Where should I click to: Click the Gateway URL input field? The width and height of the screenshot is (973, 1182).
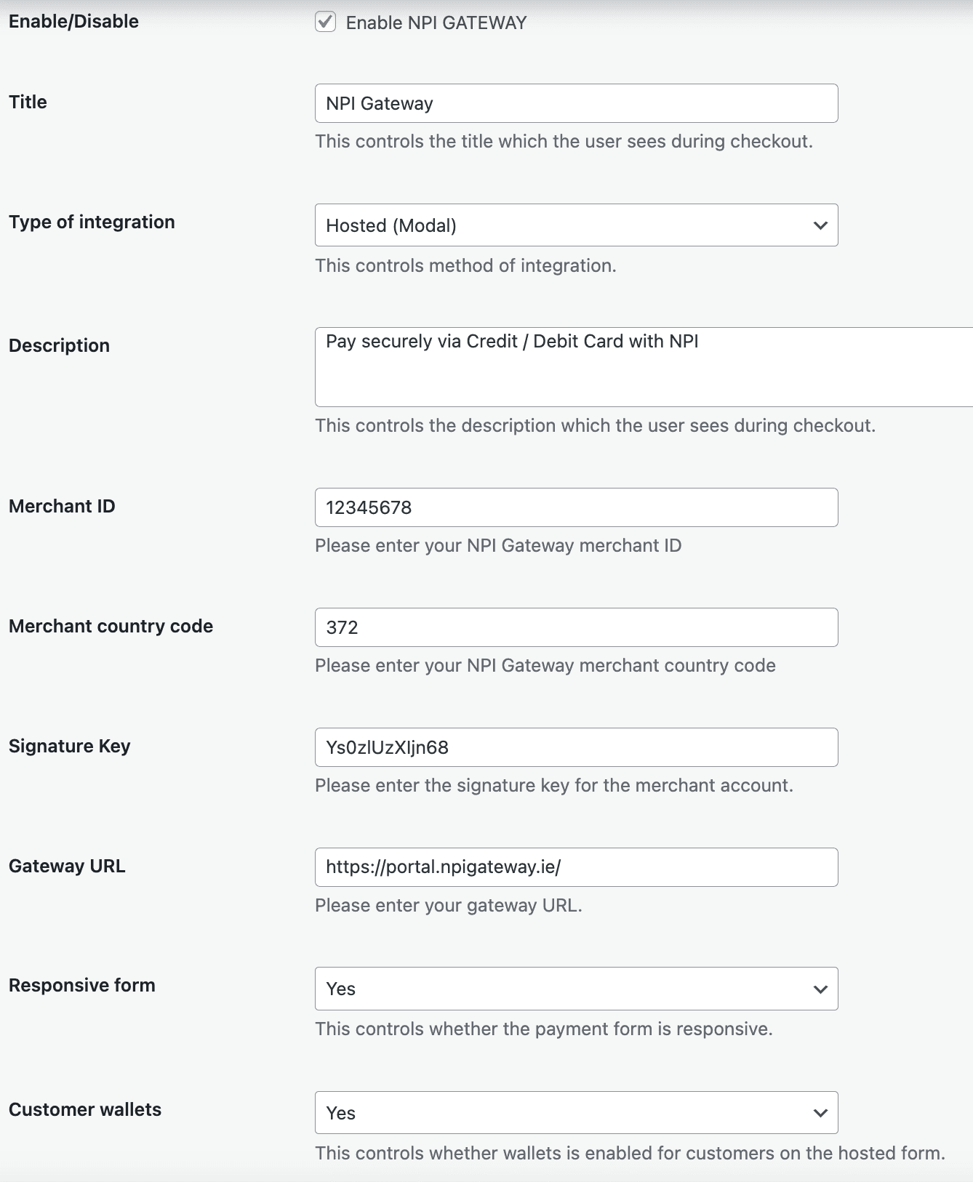576,867
